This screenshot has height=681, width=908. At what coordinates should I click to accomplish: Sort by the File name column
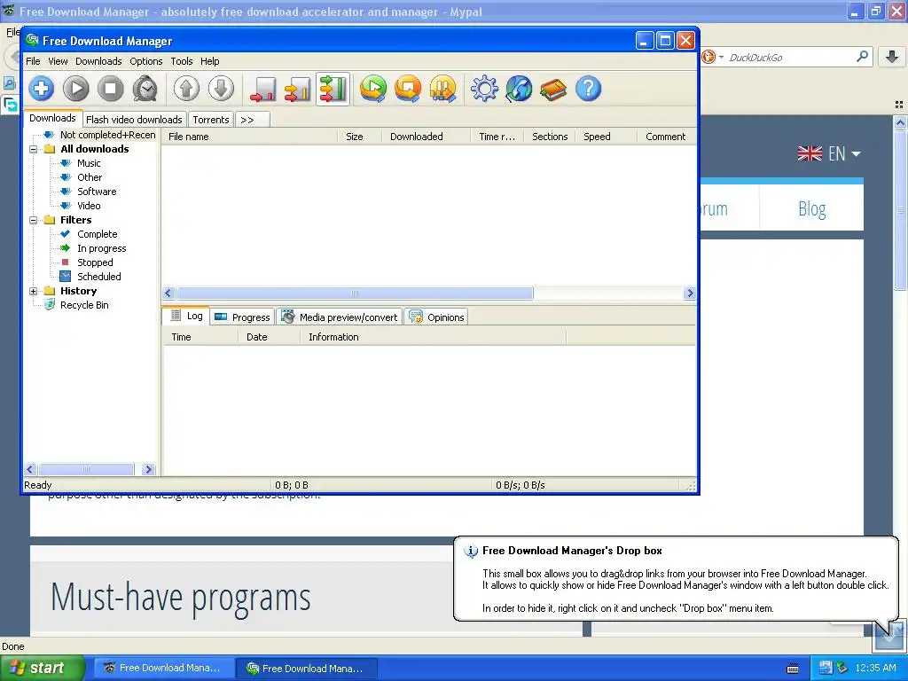coord(249,137)
